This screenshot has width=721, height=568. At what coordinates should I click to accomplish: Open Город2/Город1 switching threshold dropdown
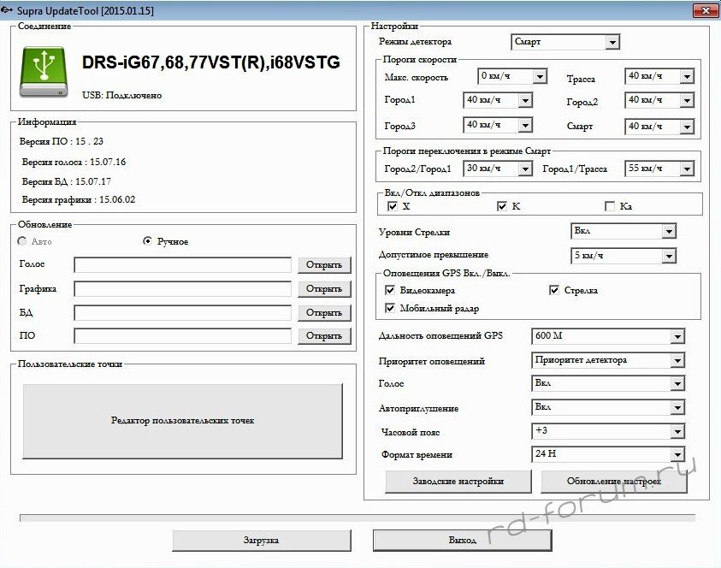tap(498, 169)
